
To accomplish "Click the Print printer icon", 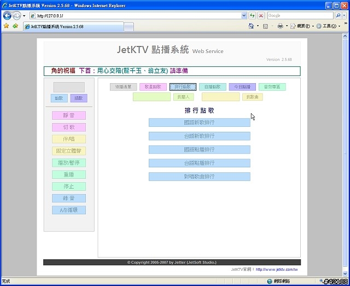I will coord(280,26).
